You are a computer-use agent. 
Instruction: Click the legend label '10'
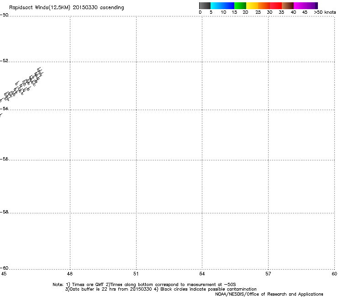223,12
